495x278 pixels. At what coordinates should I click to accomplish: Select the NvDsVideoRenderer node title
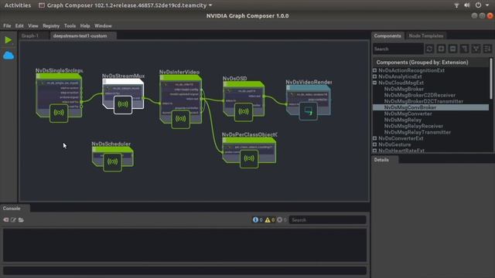tap(309, 82)
